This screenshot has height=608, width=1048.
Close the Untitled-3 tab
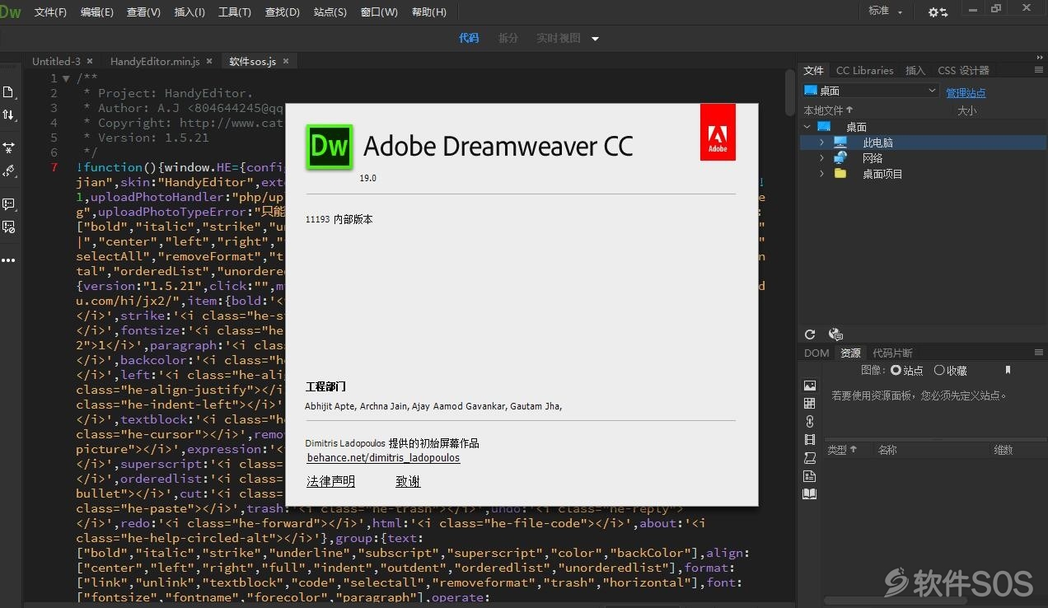point(90,61)
